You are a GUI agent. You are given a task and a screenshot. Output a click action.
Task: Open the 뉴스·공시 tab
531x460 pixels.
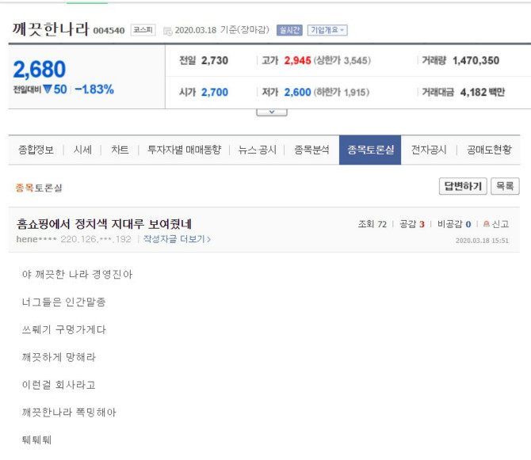[257, 150]
